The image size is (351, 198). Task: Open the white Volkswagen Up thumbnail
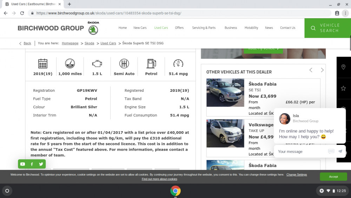pyautogui.click(x=225, y=133)
